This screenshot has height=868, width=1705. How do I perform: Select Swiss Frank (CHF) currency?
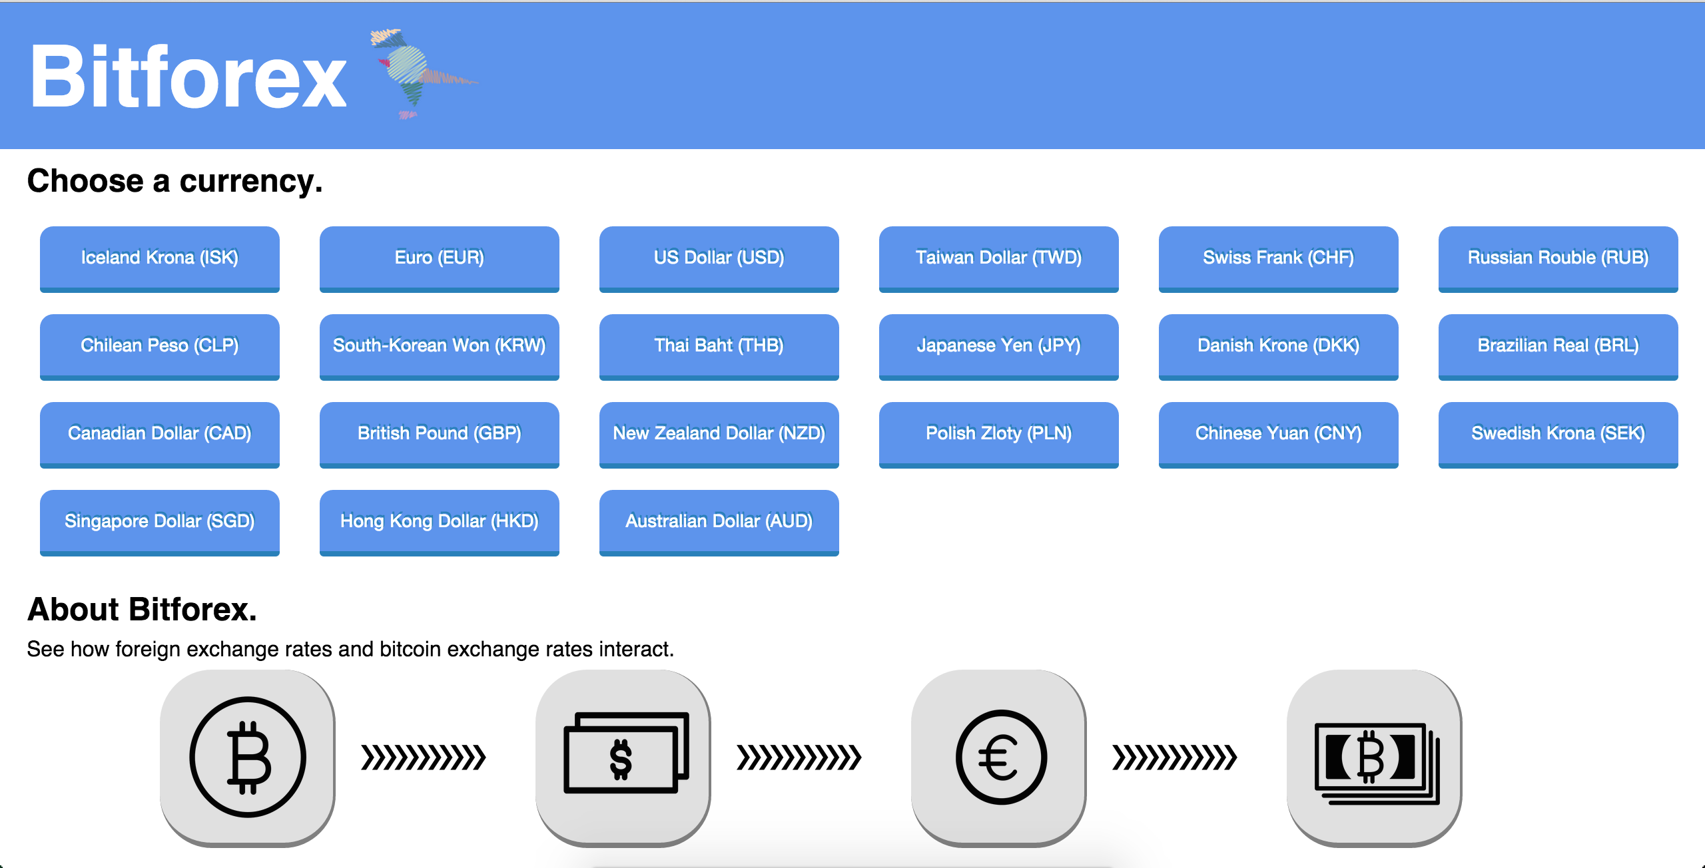[x=1279, y=258]
